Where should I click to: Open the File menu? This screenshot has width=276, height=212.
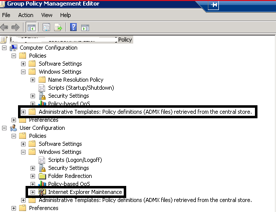(6, 15)
